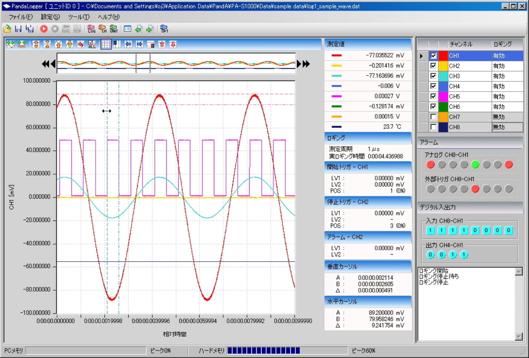Check the CH8 channel checkbox

pyautogui.click(x=434, y=127)
